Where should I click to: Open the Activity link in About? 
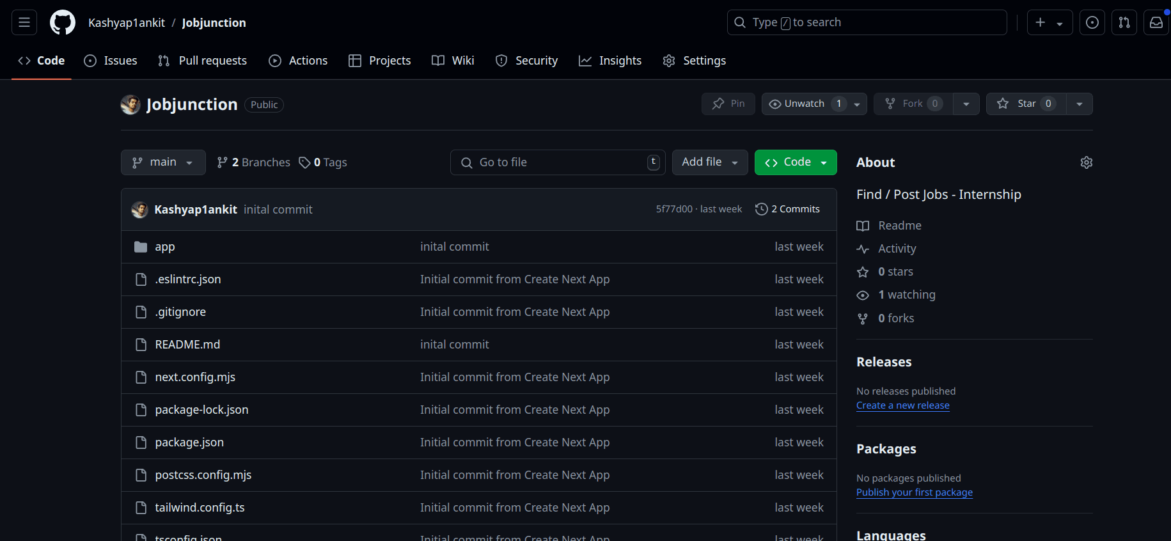click(x=886, y=249)
